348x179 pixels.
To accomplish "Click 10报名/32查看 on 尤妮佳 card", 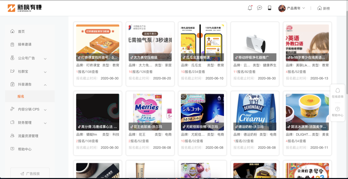I will tap(192, 141).
